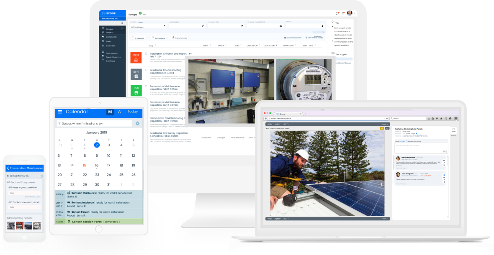The image size is (494, 255).
Task: Click the Import scoops button
Action: click(179, 38)
